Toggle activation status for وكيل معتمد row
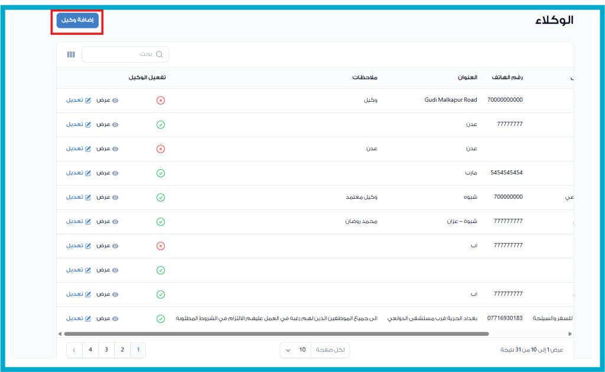This screenshot has width=605, height=372. (x=160, y=198)
